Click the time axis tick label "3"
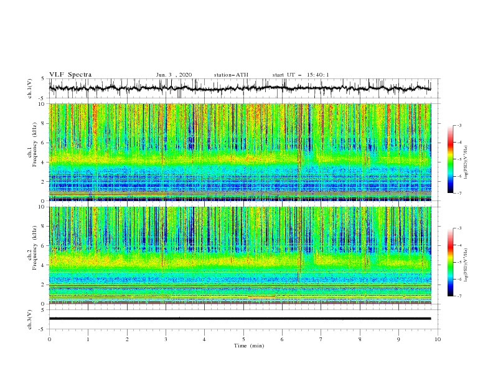 [166, 339]
